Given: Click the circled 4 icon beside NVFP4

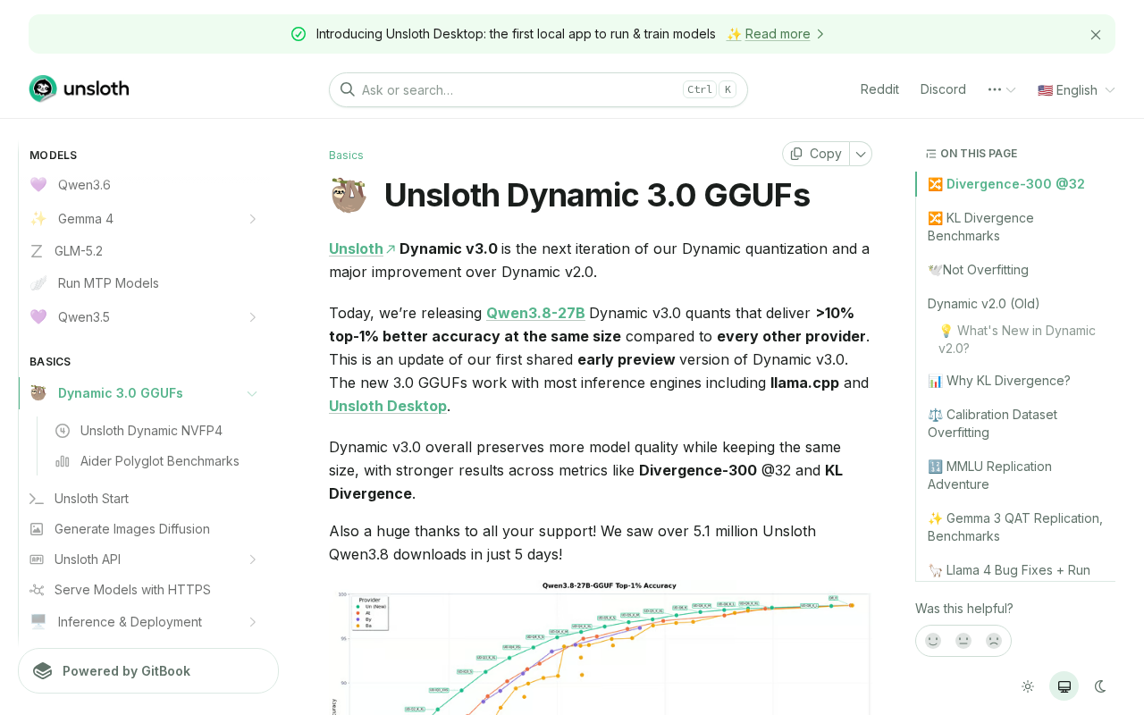Looking at the screenshot, I should [x=63, y=431].
